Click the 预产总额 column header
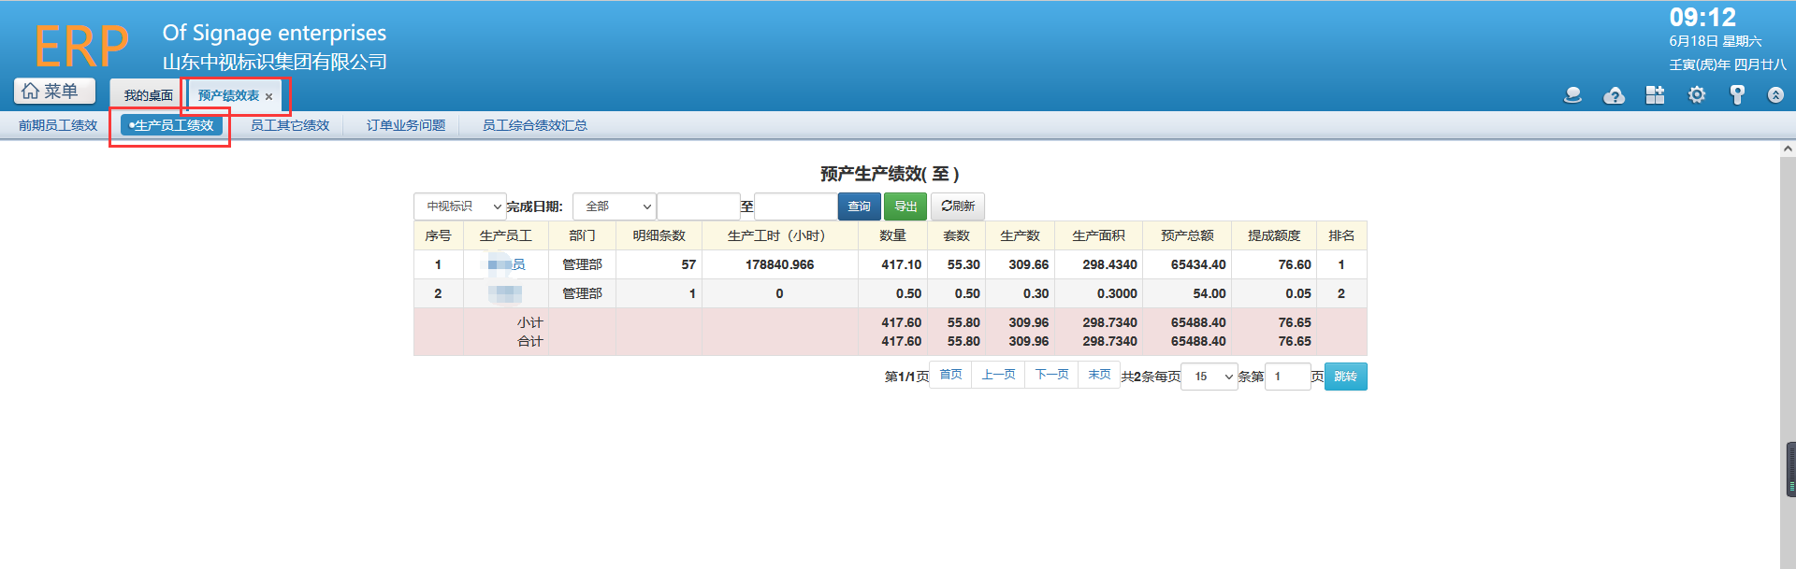Screen dimensions: 1796x569 click(1187, 235)
